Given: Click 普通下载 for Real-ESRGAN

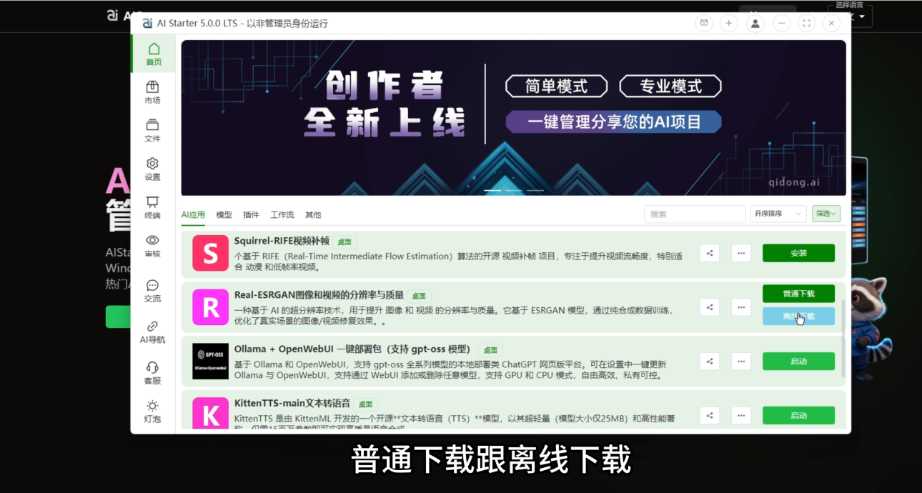Looking at the screenshot, I should [798, 294].
